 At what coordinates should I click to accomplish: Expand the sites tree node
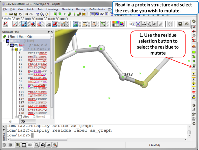click(x=16, y=117)
